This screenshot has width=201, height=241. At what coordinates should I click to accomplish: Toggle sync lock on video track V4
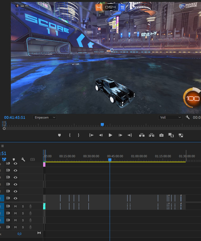coord(8,177)
